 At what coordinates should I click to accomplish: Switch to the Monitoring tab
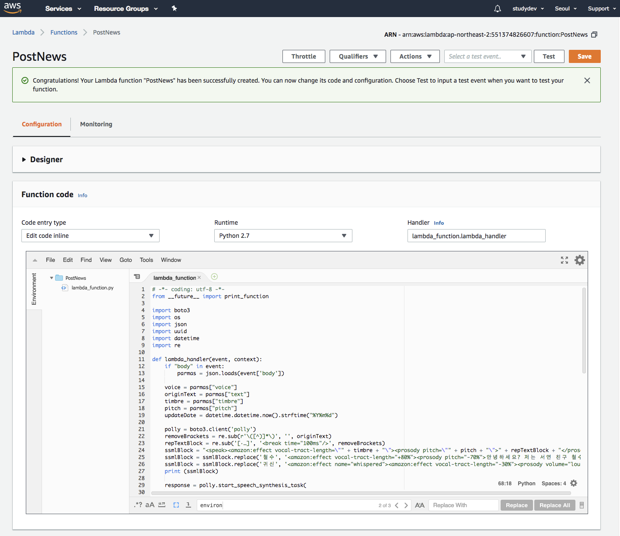coord(96,124)
